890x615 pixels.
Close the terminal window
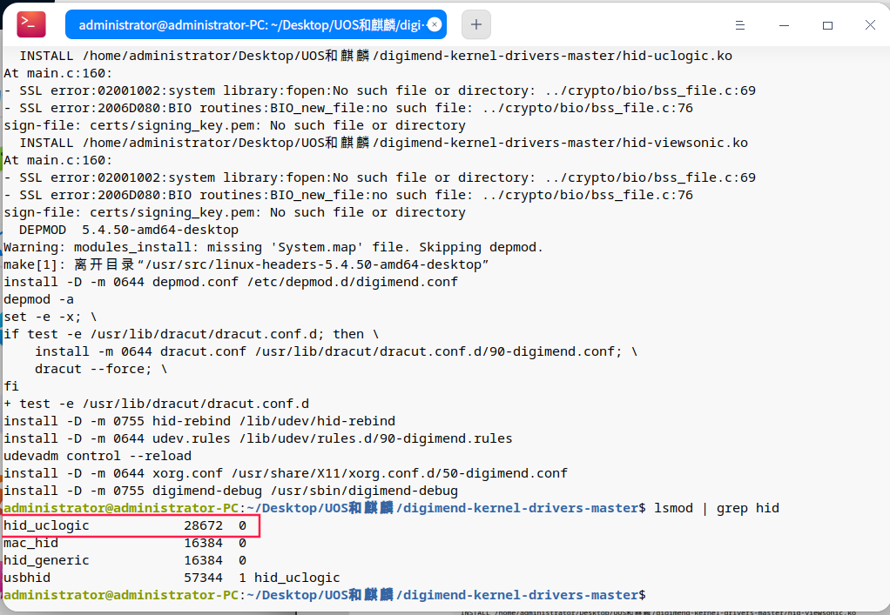click(x=870, y=25)
